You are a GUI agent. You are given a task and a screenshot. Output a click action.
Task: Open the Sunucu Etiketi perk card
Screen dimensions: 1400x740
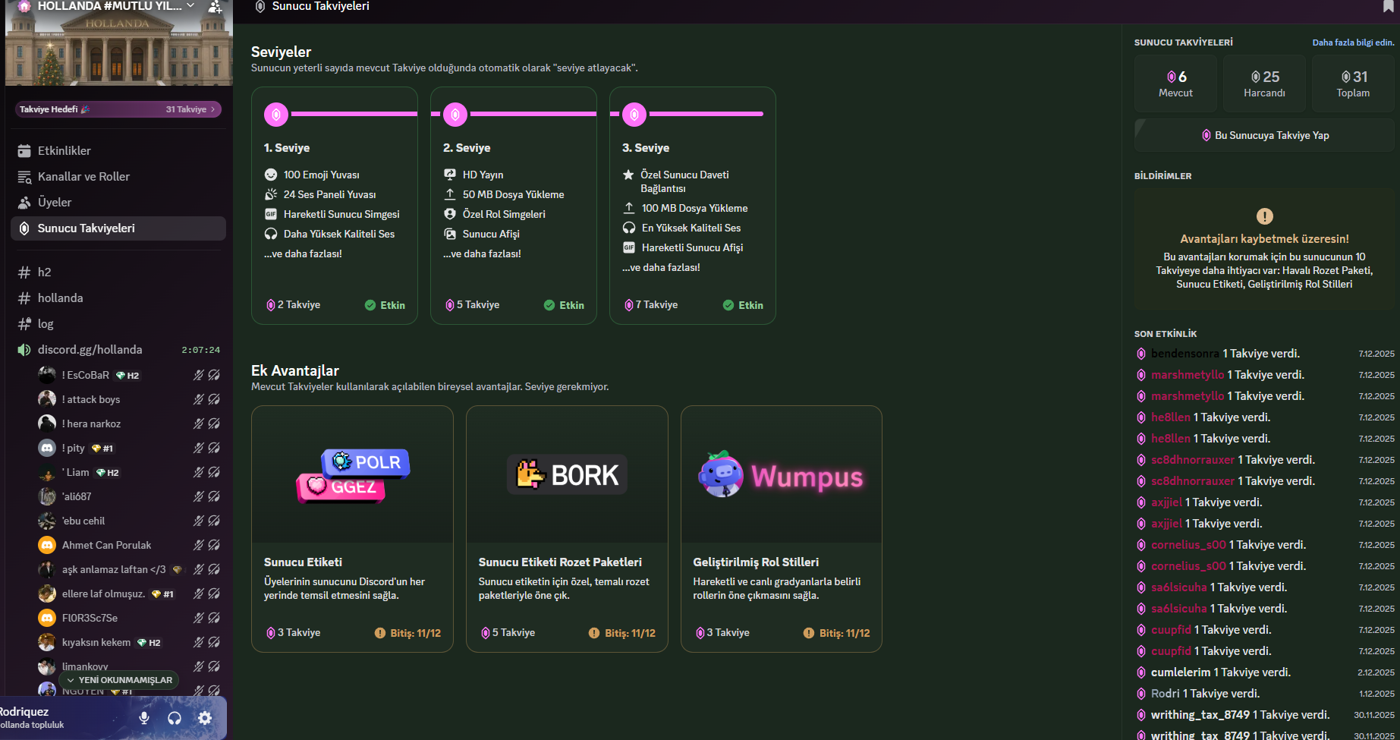[x=352, y=529]
